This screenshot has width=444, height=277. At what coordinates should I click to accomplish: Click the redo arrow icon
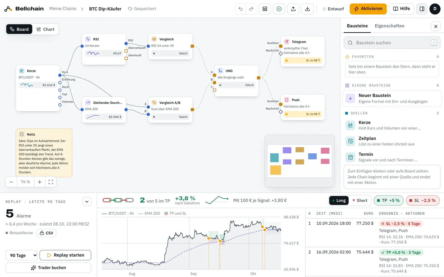pos(251,9)
